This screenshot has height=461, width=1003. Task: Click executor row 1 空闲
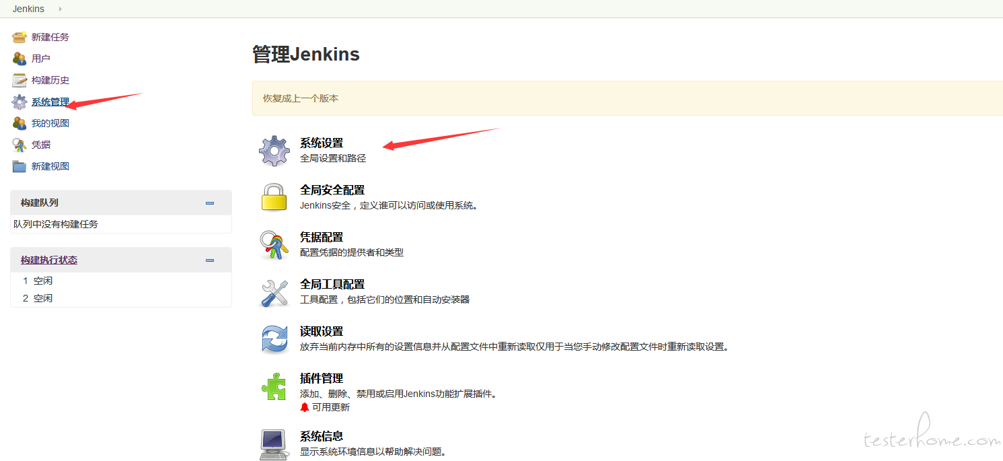pos(121,281)
